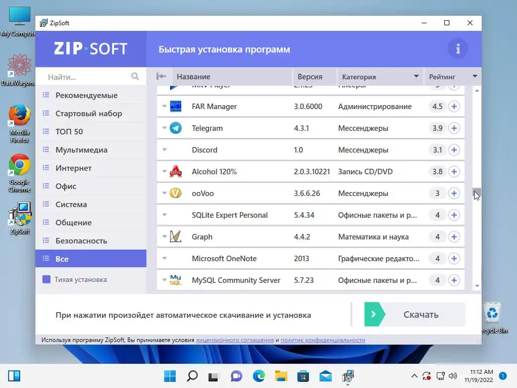The height and width of the screenshot is (388, 517).
Task: Click the Alcohol 120% app icon
Action: 175,172
